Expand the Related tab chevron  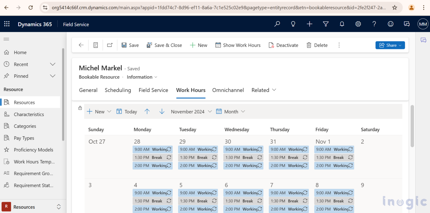tap(274, 90)
